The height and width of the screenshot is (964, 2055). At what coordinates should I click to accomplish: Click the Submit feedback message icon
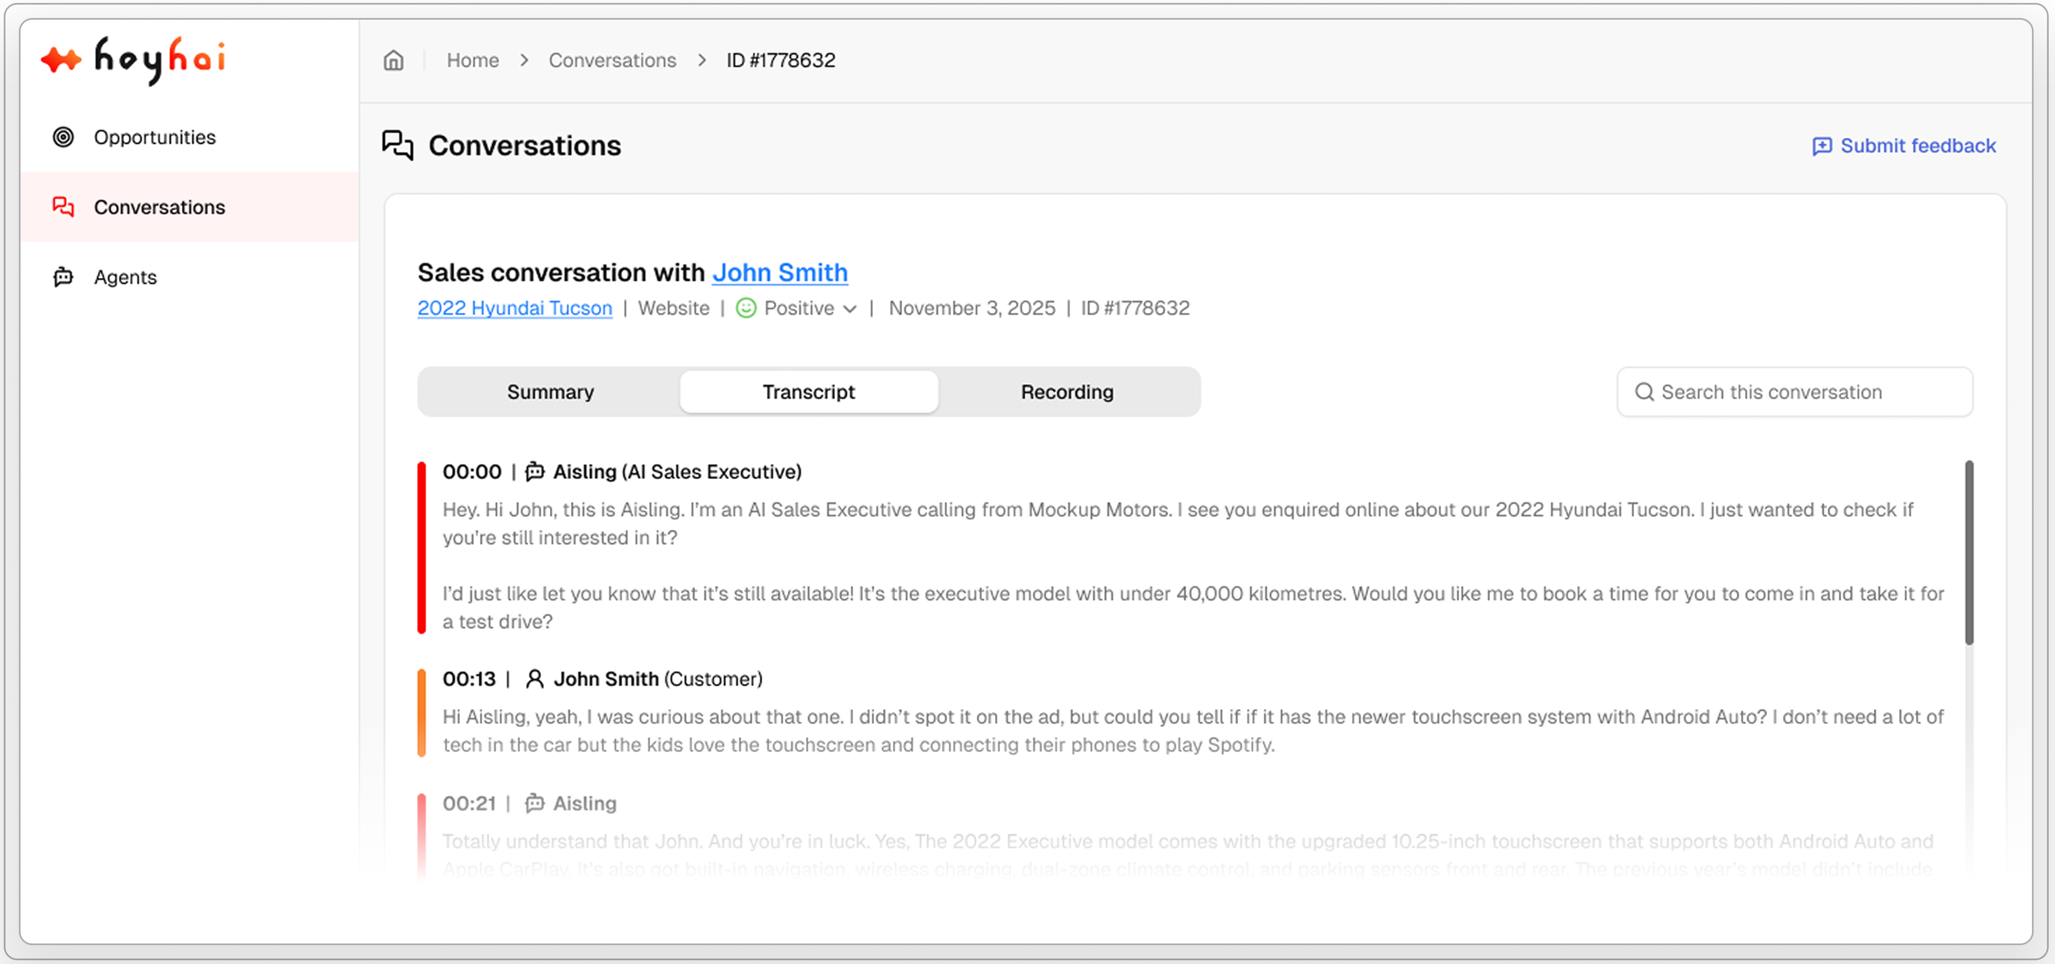1821,146
